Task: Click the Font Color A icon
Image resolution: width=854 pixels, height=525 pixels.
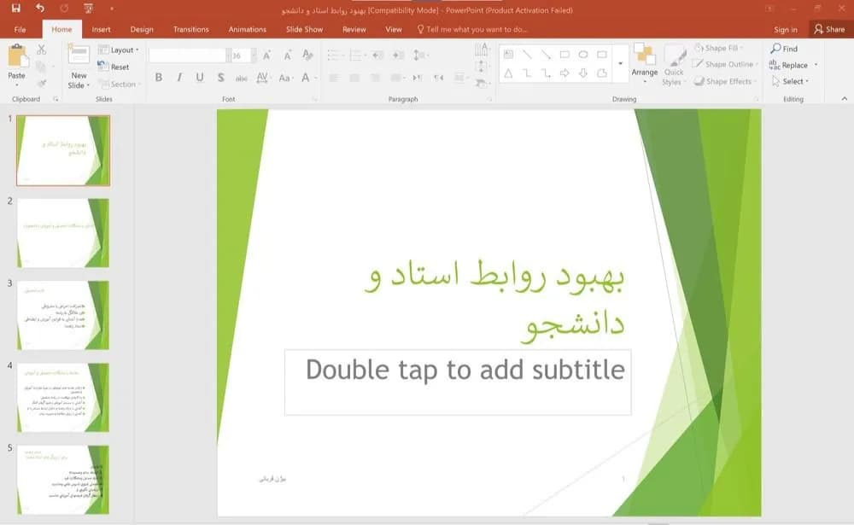Action: [306, 78]
